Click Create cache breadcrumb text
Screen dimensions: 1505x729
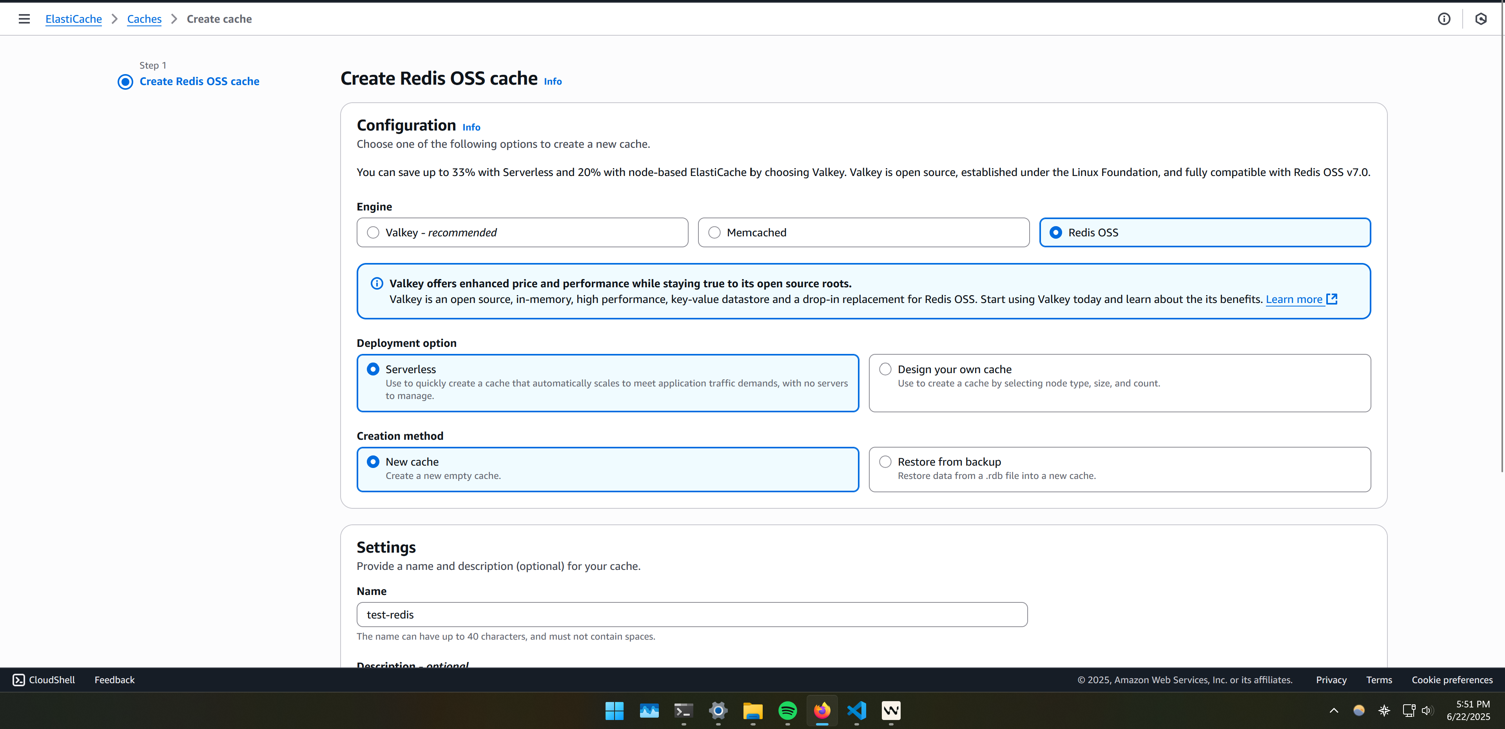219,19
